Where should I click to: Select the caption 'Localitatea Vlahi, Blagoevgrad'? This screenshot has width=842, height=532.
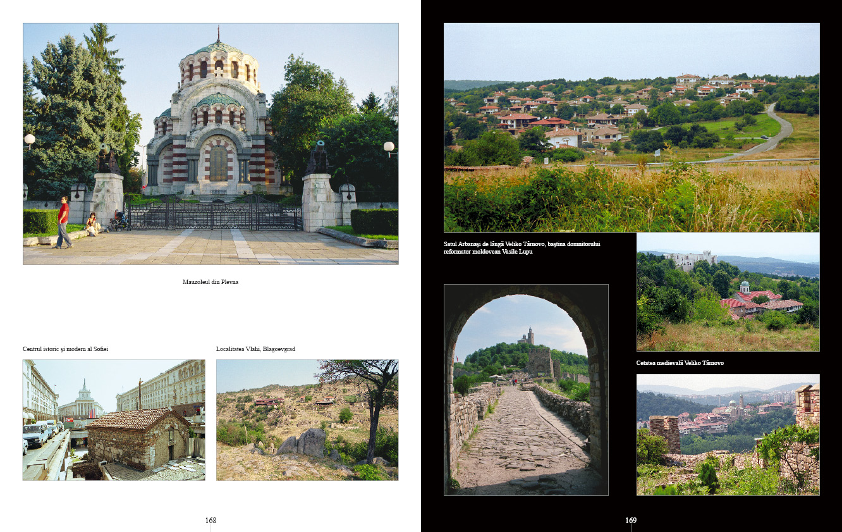pos(255,349)
